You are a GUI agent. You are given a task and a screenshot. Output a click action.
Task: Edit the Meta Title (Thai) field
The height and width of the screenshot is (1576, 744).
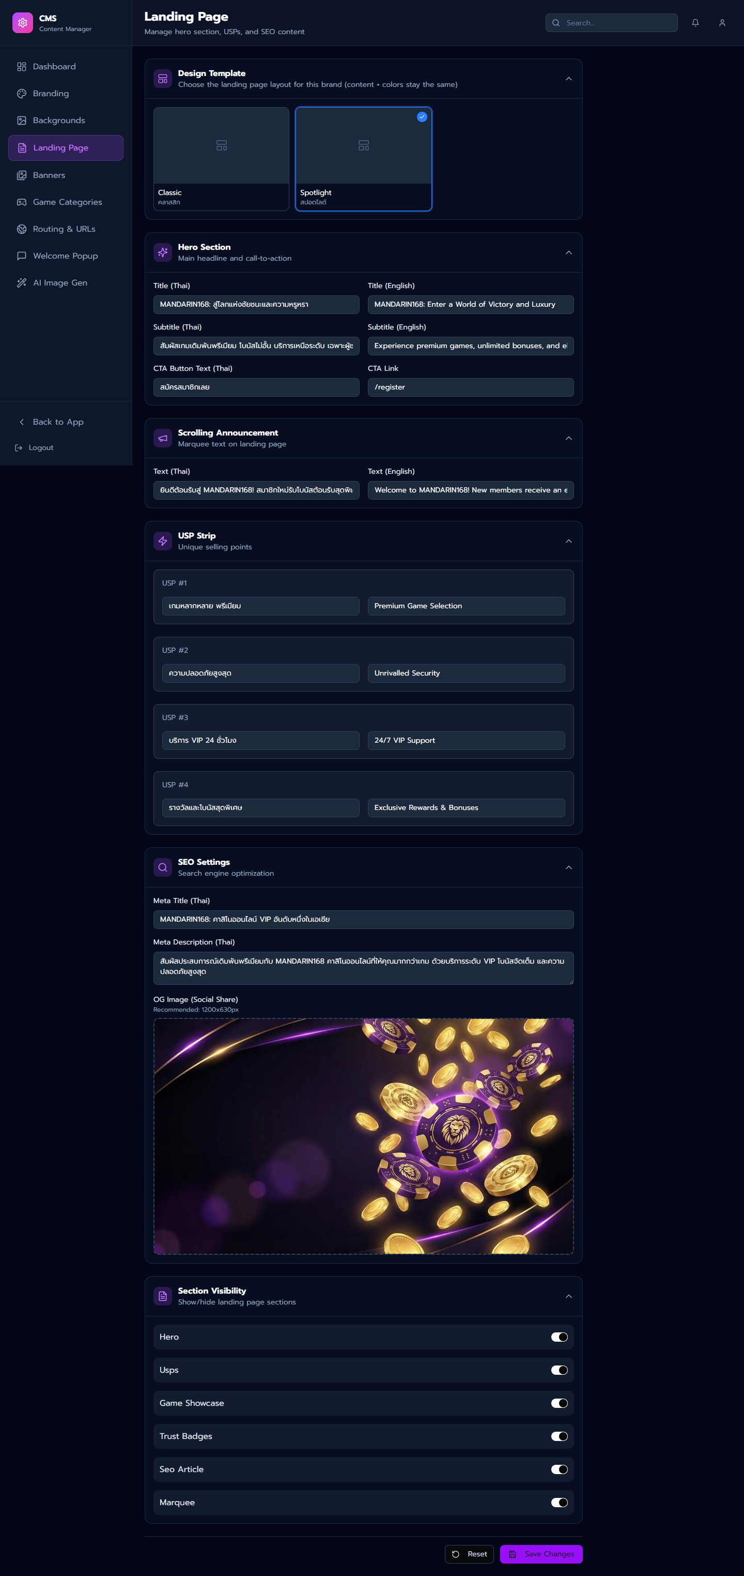pyautogui.click(x=364, y=920)
